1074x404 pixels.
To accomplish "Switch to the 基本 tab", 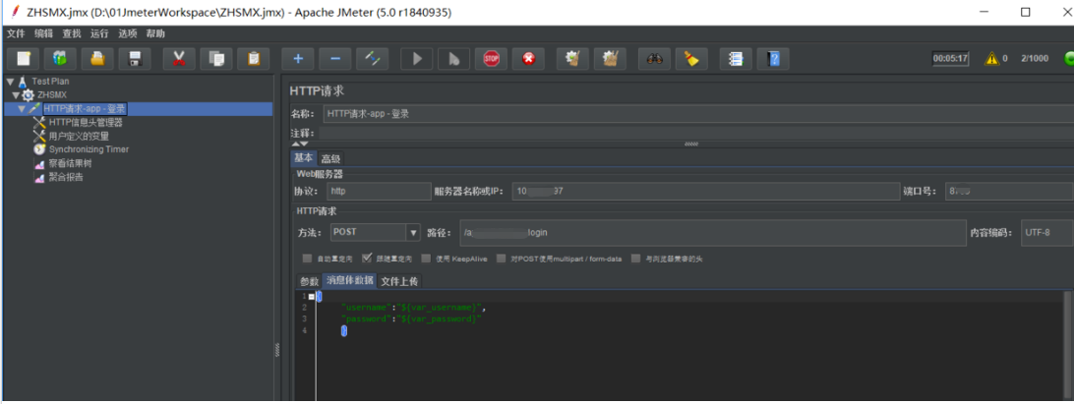I will 304,158.
